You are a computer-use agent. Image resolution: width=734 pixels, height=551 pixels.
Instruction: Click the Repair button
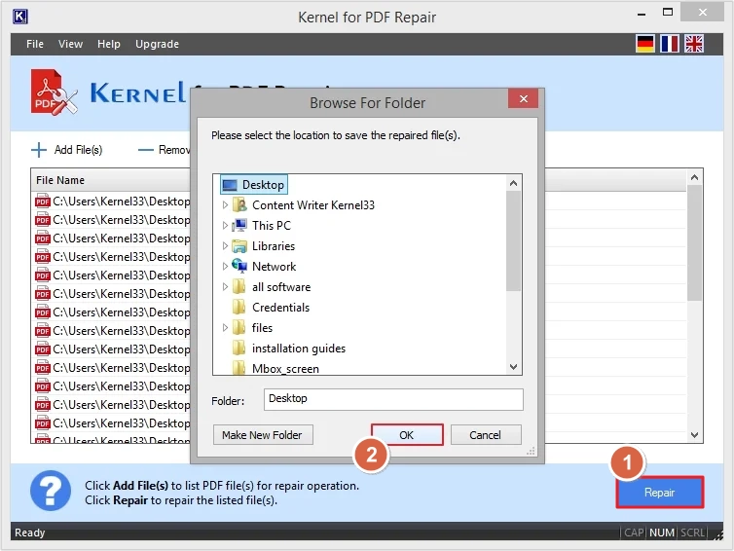click(660, 493)
